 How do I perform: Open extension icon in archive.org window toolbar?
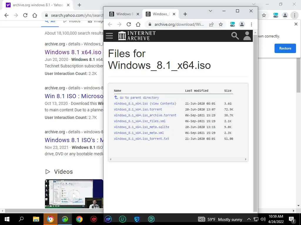click(x=233, y=24)
